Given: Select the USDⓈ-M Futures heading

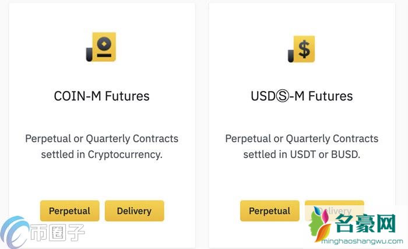Looking at the screenshot, I should click(302, 96).
